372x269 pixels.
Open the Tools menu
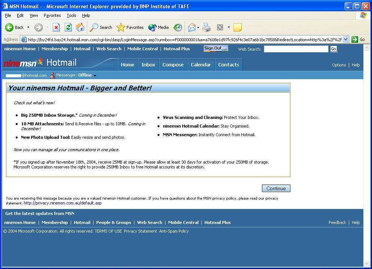[x=71, y=15]
